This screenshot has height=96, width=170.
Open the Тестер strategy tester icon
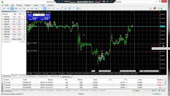(x=159, y=91)
